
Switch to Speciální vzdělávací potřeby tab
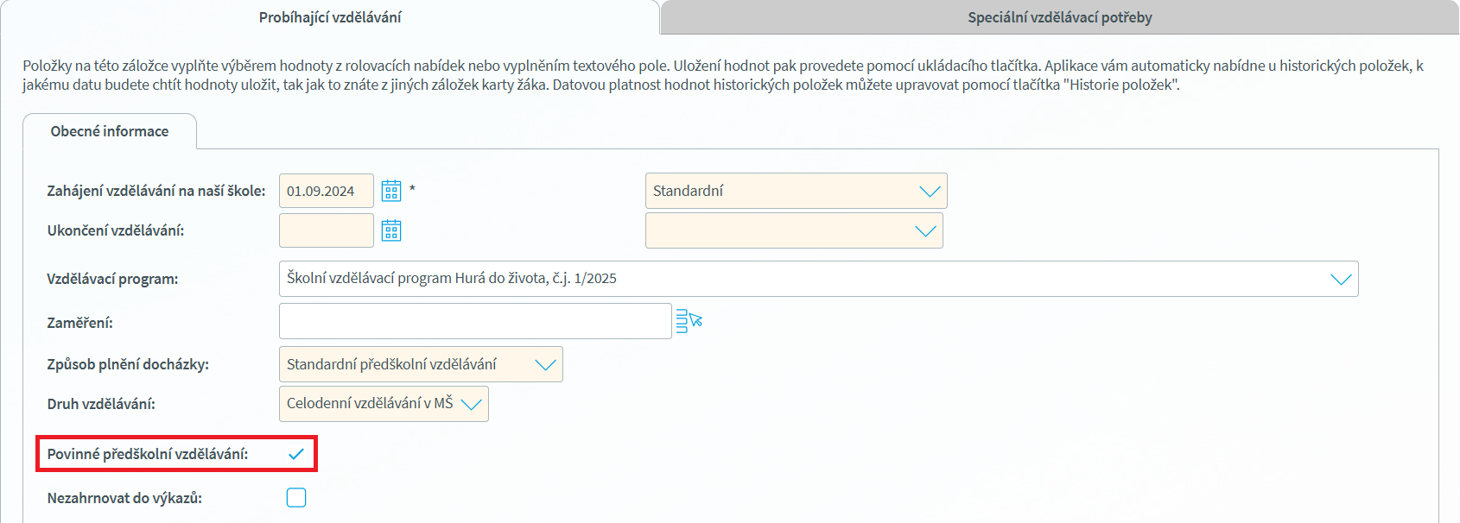point(1059,17)
